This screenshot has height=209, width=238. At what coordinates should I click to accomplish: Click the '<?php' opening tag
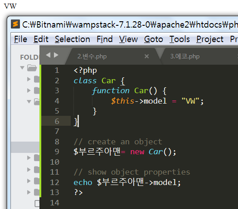click(85, 71)
